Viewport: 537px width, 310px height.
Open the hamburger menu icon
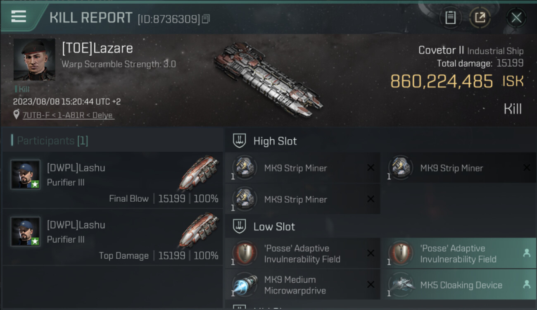pyautogui.click(x=19, y=17)
